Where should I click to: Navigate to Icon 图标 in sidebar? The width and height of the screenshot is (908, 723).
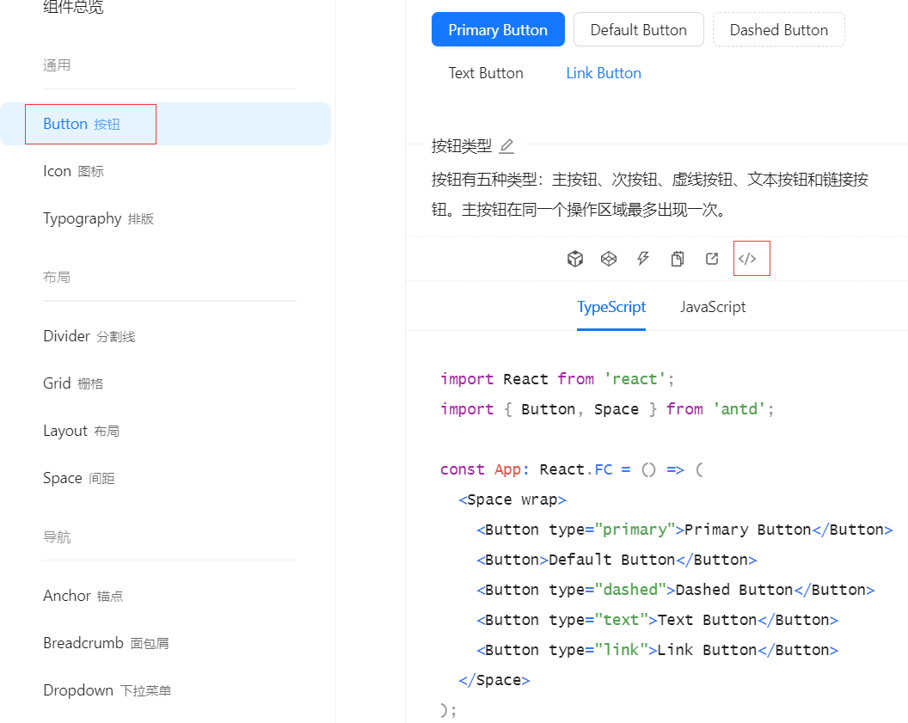click(75, 171)
